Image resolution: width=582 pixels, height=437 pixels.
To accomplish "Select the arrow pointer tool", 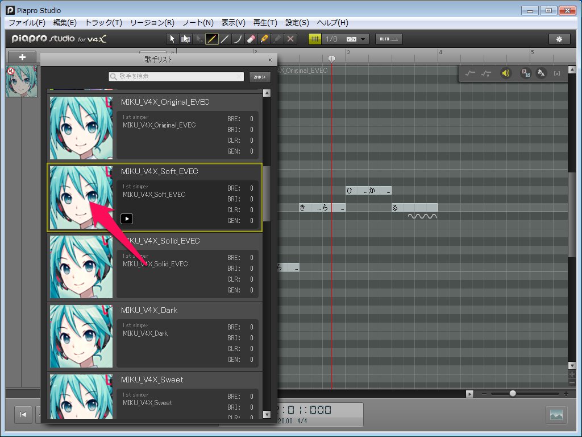I will [x=172, y=39].
